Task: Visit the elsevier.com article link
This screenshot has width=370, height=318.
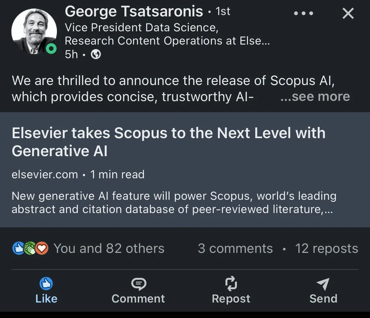Action: tap(44, 174)
